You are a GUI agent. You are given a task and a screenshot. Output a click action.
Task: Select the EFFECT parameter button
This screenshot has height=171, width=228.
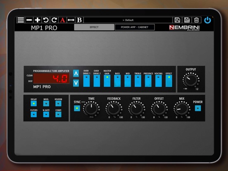tap(169, 81)
